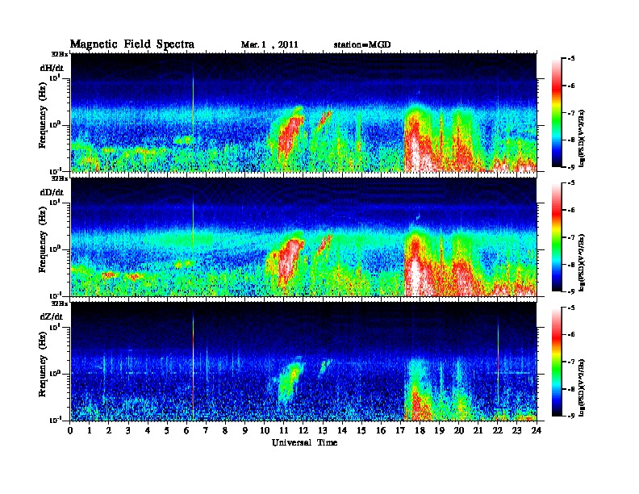Image resolution: width=639 pixels, height=494 pixels.
Task: Click hour "3" on the Universal Time axis
Action: (129, 430)
